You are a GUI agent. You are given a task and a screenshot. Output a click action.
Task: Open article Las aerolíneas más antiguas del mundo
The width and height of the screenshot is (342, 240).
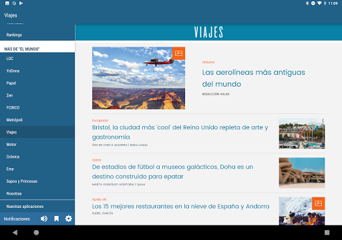pos(253,78)
